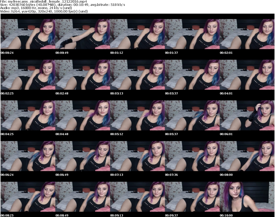This screenshot has width=275, height=217.
Task: Click the 00:03:13 timestamp label
Action: pos(117,93)
